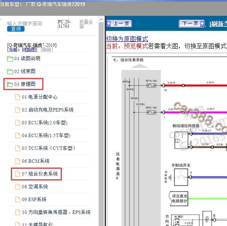This screenshot has height=226, width=227.
Task: Click the page icon beside 03 ECU系统(2.0车型)
Action: click(x=18, y=123)
